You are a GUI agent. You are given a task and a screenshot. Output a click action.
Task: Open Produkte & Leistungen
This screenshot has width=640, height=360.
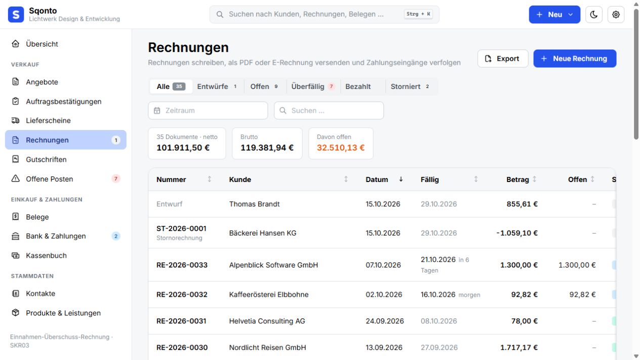tap(66, 313)
